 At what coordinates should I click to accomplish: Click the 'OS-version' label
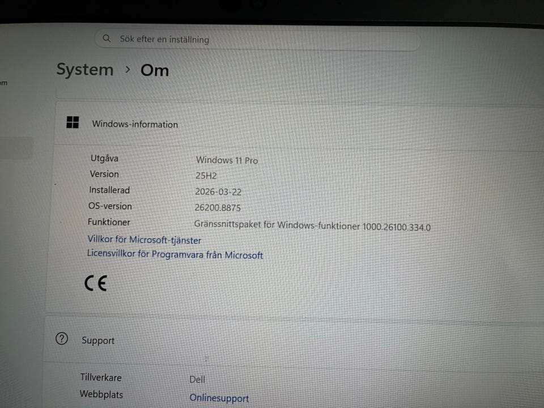110,206
